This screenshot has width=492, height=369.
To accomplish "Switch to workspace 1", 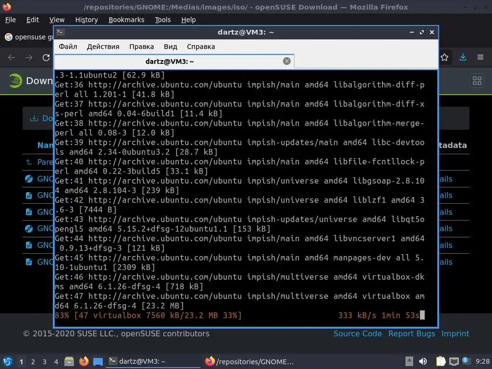I will tap(21, 362).
